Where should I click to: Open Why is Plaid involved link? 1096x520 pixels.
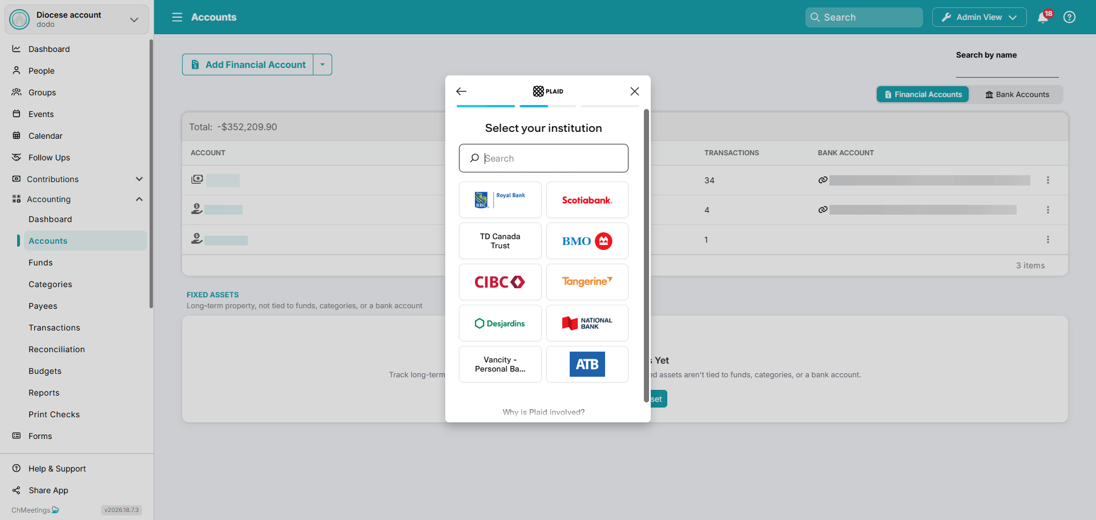click(543, 412)
